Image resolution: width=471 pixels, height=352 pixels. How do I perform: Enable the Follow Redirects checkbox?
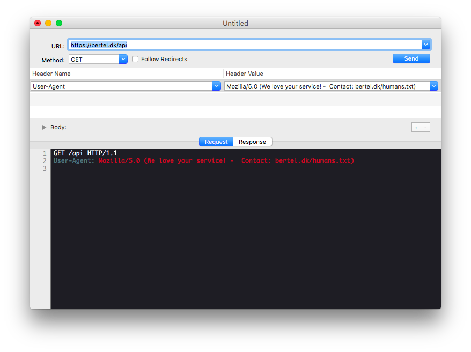tap(135, 59)
